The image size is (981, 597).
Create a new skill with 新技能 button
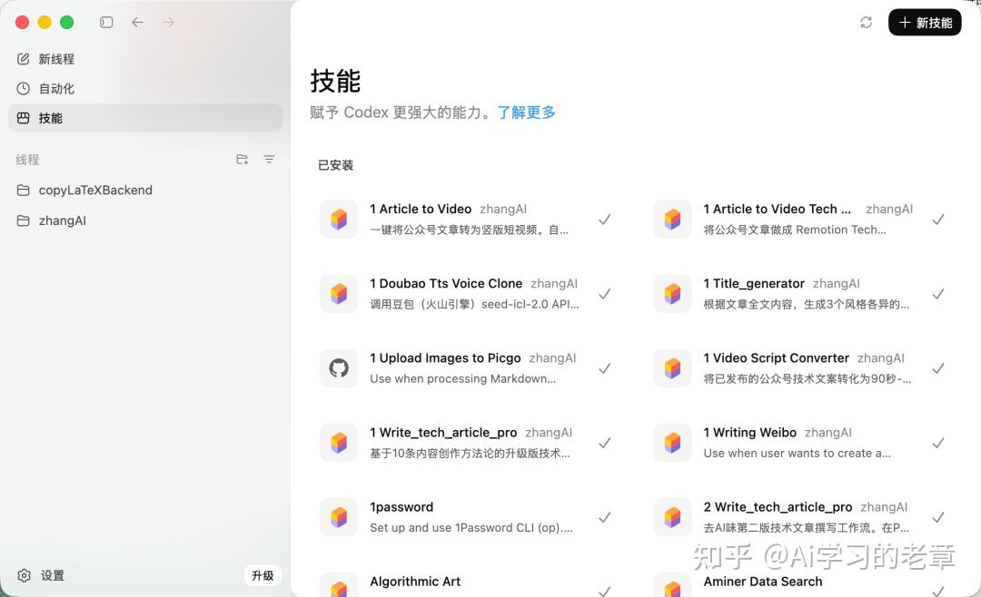pyautogui.click(x=925, y=23)
